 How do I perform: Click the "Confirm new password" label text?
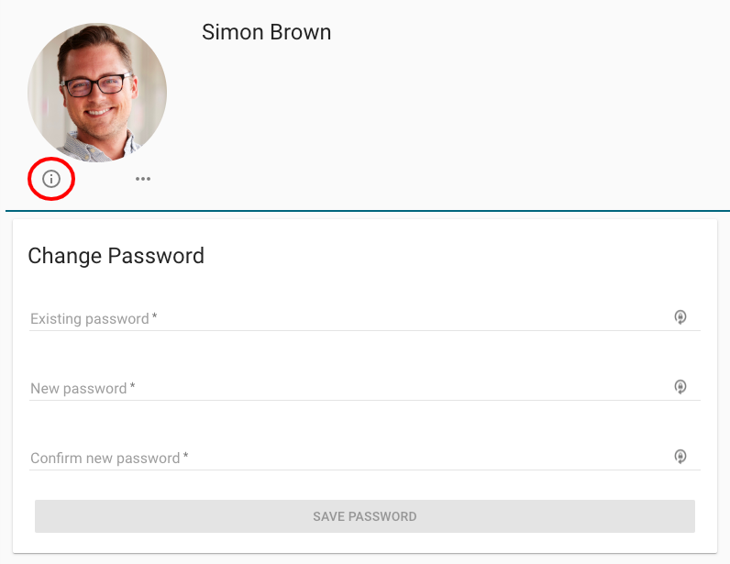coord(105,459)
